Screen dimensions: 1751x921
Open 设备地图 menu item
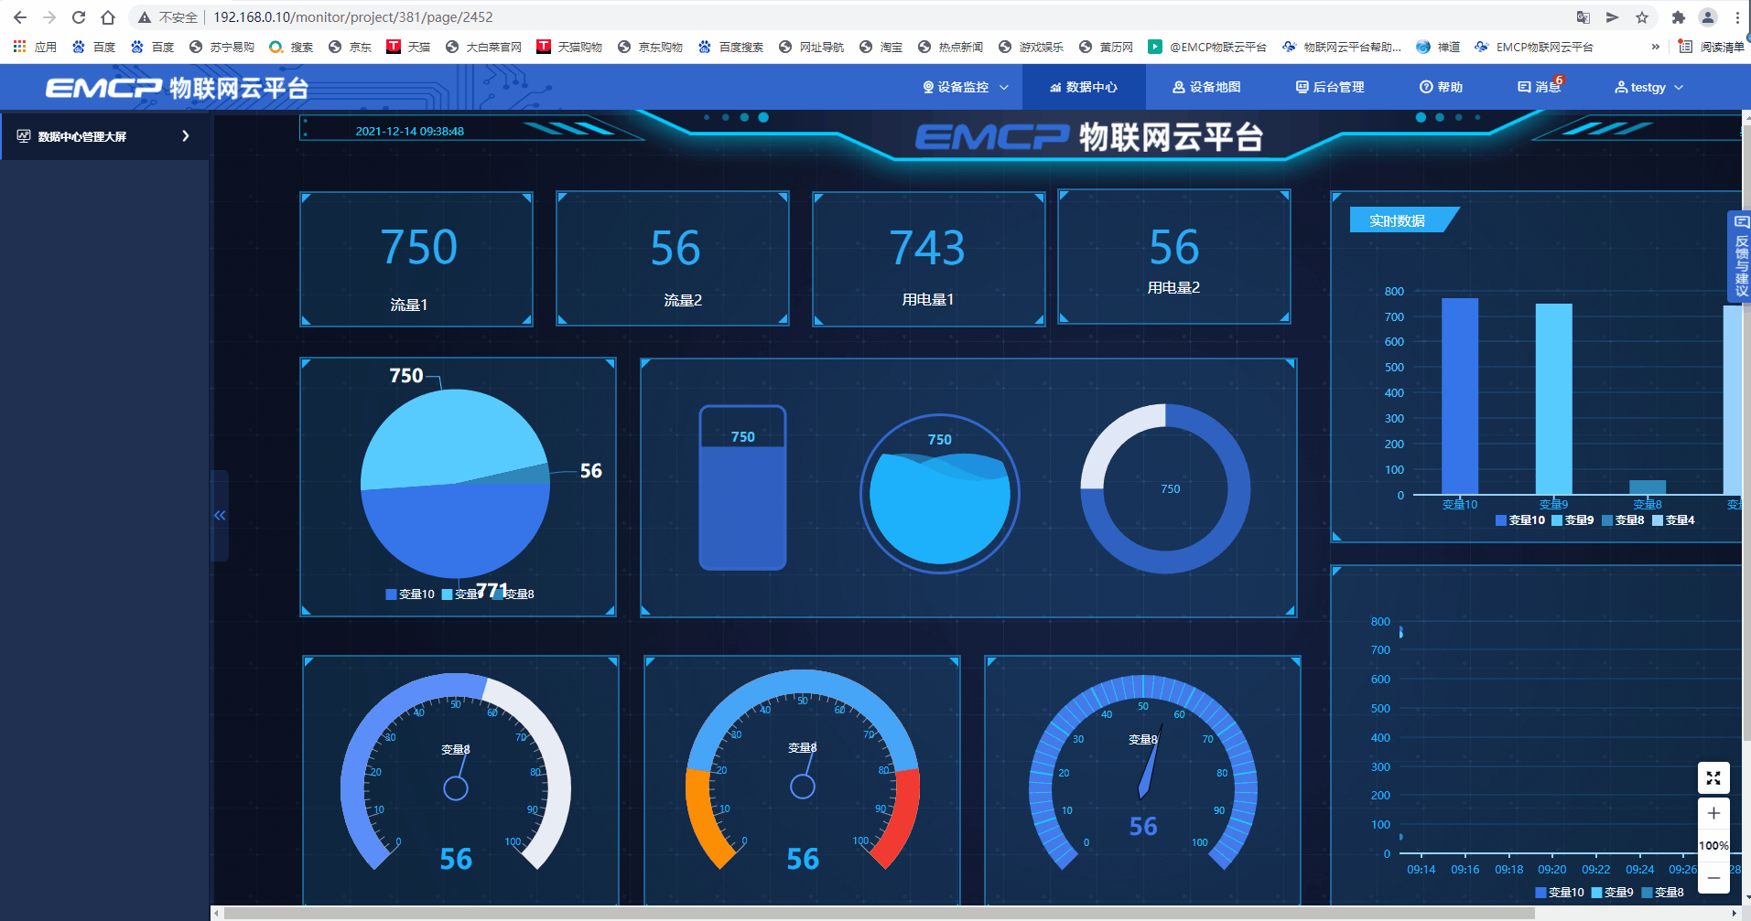[1206, 87]
